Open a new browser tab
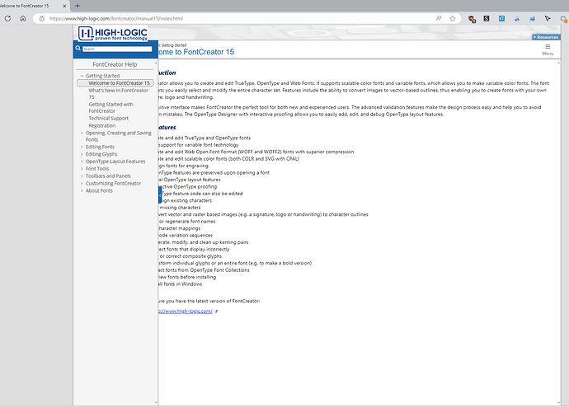The image size is (569, 407). pyautogui.click(x=78, y=6)
